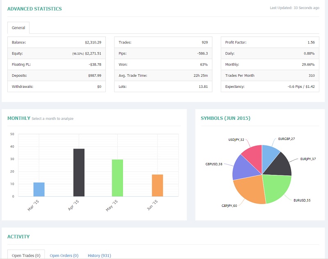View the History (931) tab
Viewport: 328px width, 259px height.
(99, 255)
